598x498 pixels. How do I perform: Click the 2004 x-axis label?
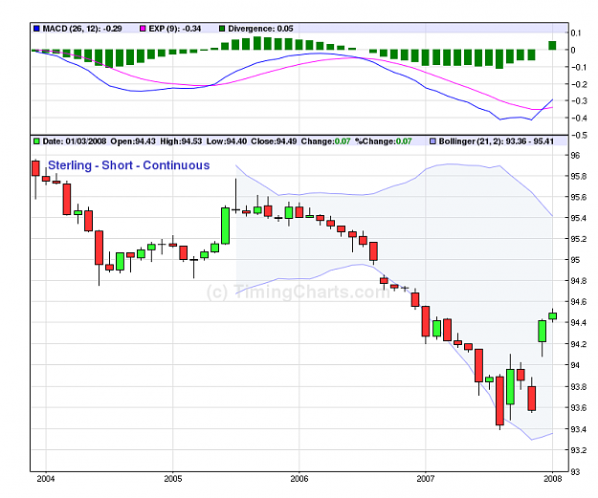46,479
